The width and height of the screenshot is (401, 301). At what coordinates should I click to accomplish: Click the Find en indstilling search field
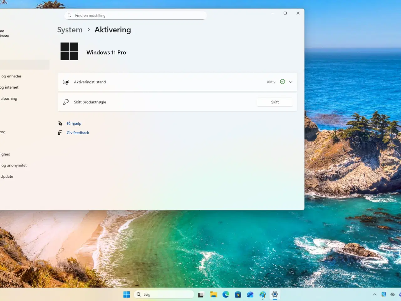point(135,15)
